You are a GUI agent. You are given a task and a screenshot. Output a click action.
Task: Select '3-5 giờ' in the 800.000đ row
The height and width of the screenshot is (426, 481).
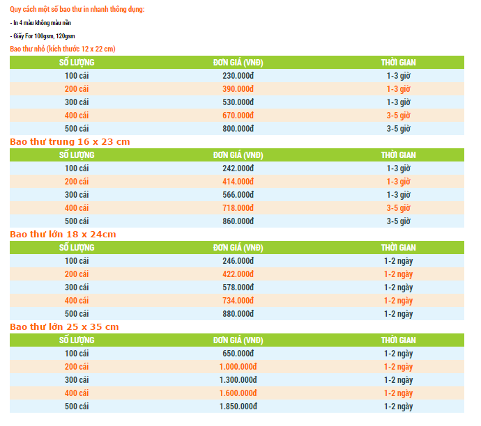click(x=399, y=129)
